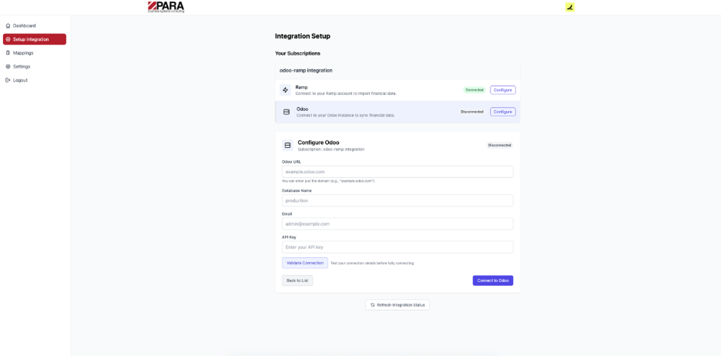Click the Settings cog icon
The image size is (721, 356).
click(8, 67)
